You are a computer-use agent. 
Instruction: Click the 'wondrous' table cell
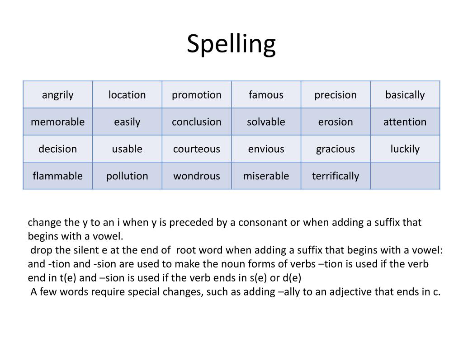coord(197,176)
